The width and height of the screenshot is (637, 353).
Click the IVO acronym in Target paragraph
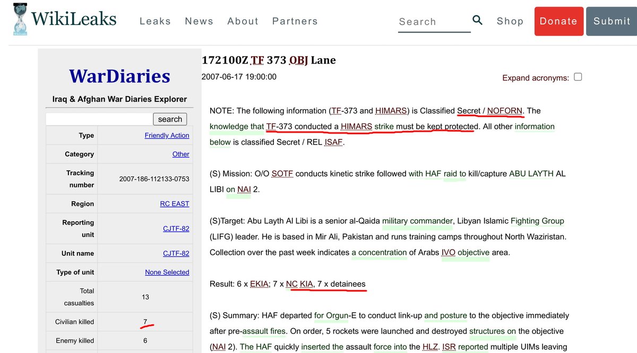click(x=449, y=252)
